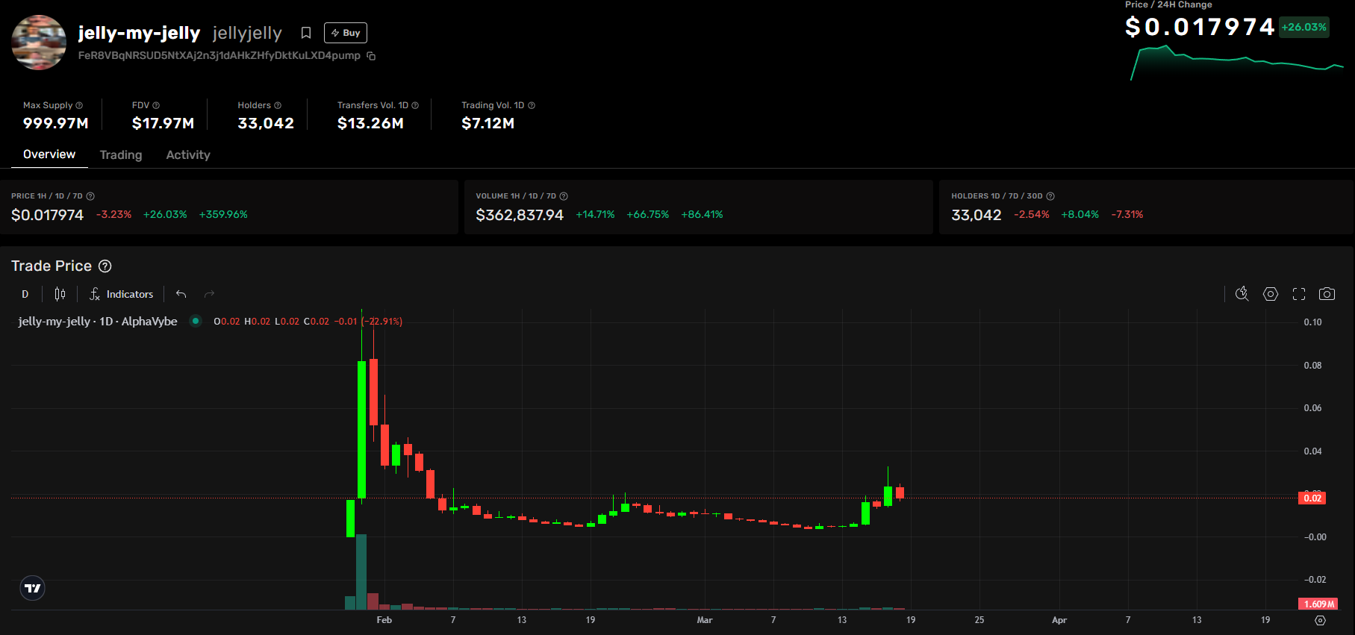Select the 1.609M volume label

[1318, 604]
